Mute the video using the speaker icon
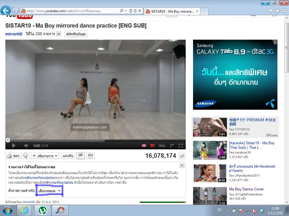Screen dimensions: 289x216 tap(26, 146)
